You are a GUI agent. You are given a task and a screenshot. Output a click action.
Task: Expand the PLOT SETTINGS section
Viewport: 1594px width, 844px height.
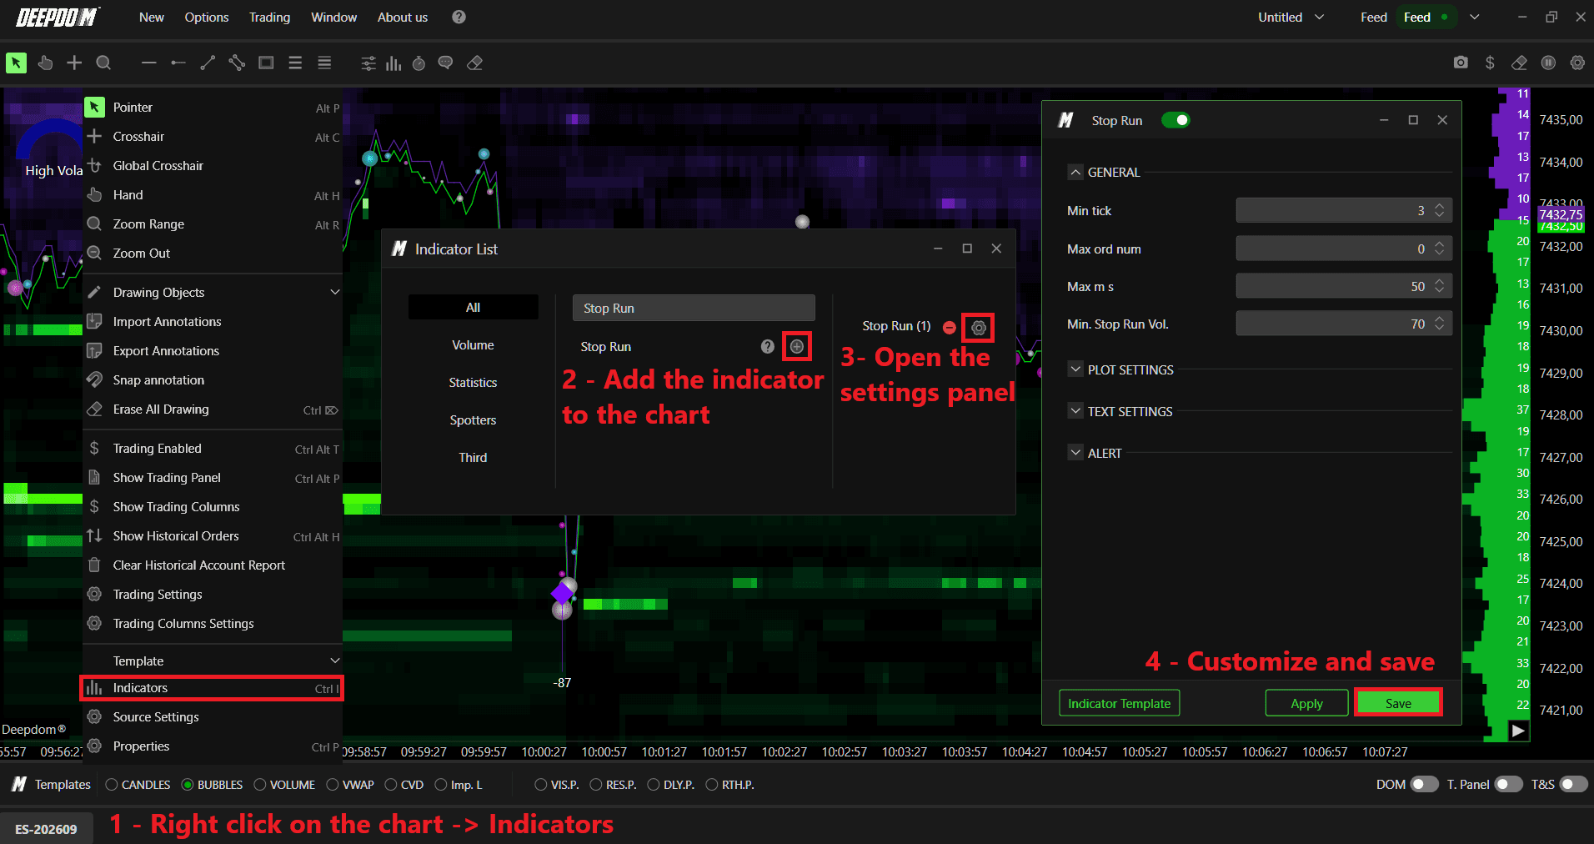(x=1075, y=369)
